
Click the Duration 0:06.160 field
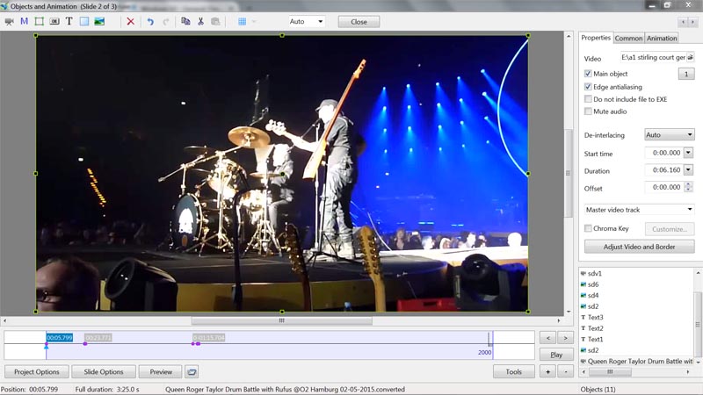click(664, 169)
